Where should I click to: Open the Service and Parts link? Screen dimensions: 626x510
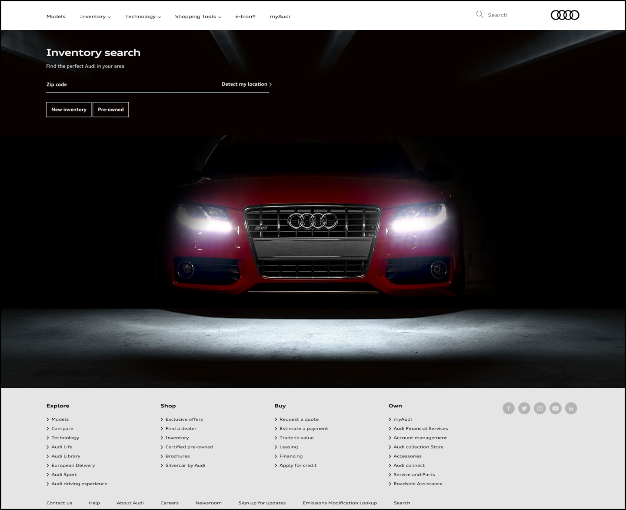click(x=414, y=475)
